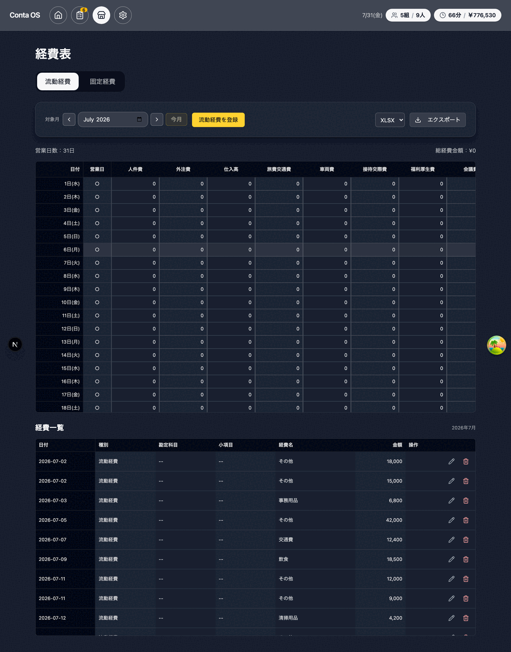
Task: Delete the 18,000 expense entry
Action: point(466,461)
